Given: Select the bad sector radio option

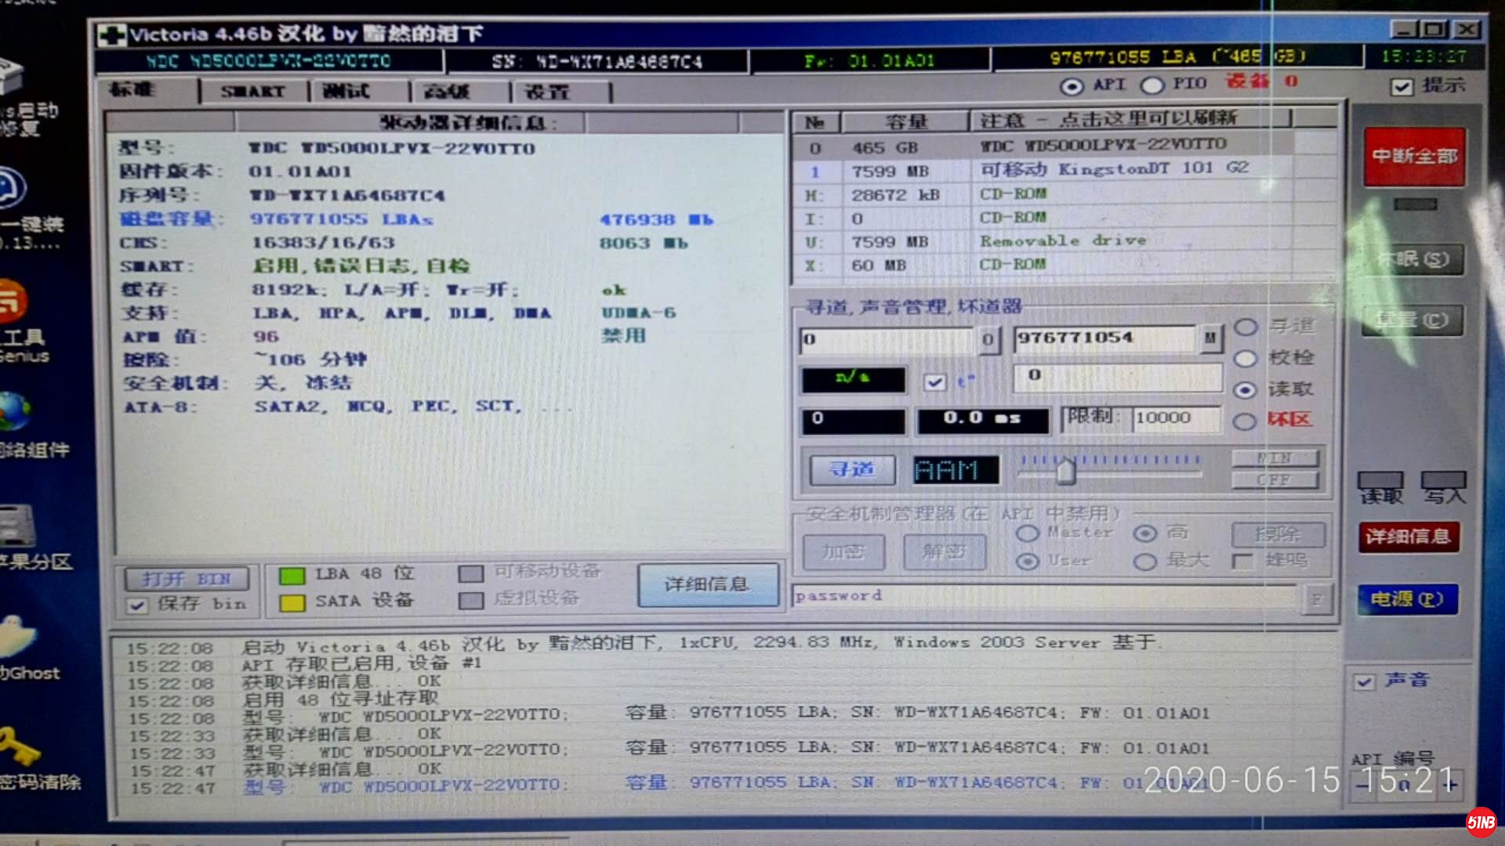Looking at the screenshot, I should pos(1244,421).
